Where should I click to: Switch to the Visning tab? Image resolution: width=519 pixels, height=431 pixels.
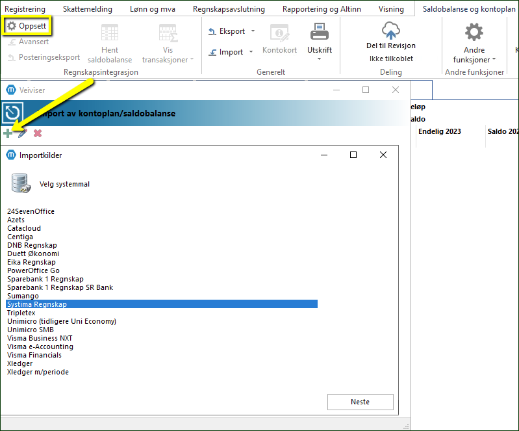click(391, 9)
